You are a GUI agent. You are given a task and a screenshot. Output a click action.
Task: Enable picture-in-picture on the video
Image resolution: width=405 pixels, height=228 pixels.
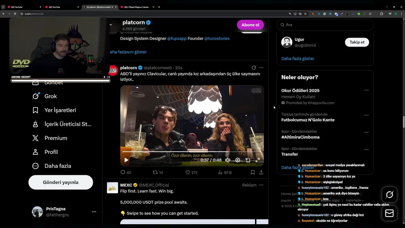point(248,160)
